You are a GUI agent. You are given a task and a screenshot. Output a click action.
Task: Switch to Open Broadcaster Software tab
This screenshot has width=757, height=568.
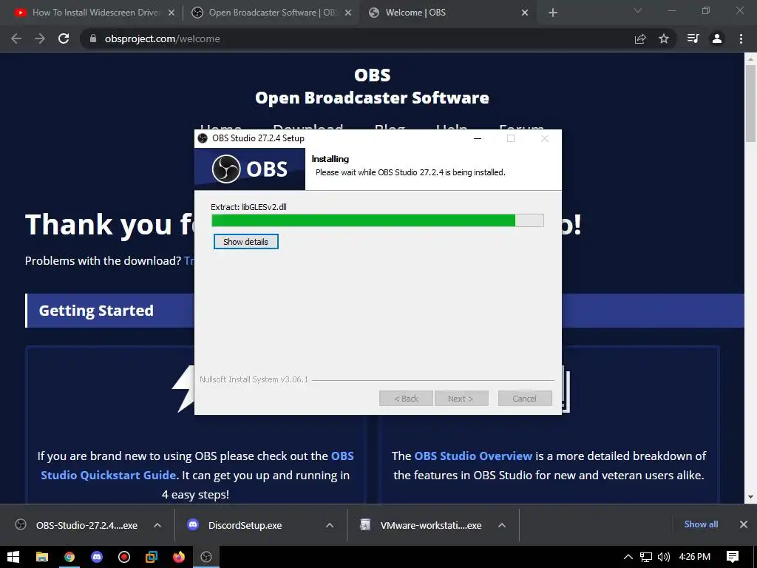coord(272,13)
